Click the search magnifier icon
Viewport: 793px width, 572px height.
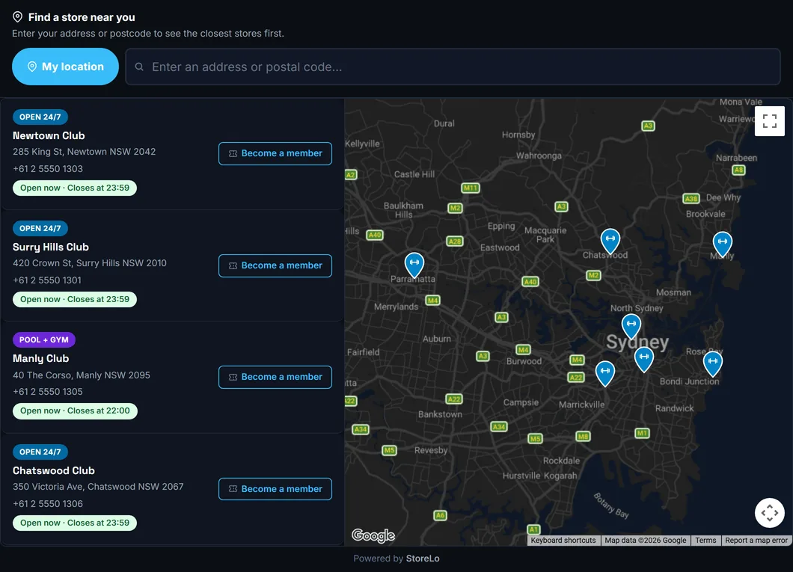click(139, 67)
